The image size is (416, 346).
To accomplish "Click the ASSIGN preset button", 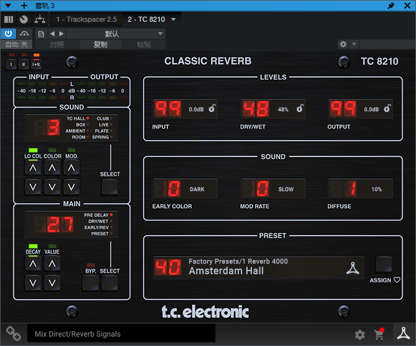I will 384,264.
